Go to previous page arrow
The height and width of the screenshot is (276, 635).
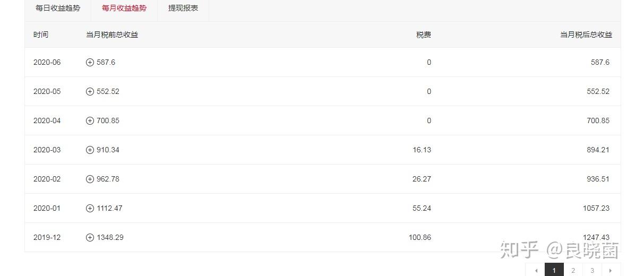[x=535, y=270]
